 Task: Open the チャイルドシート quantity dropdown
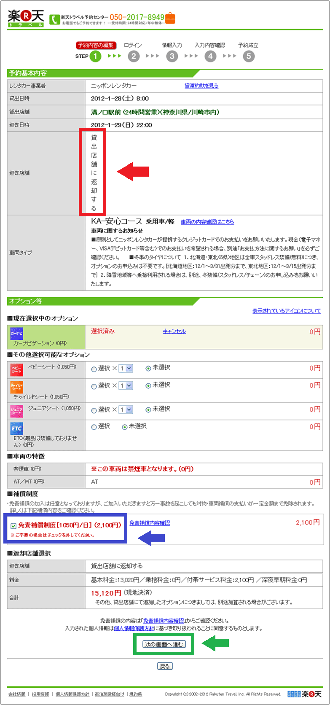click(x=126, y=386)
